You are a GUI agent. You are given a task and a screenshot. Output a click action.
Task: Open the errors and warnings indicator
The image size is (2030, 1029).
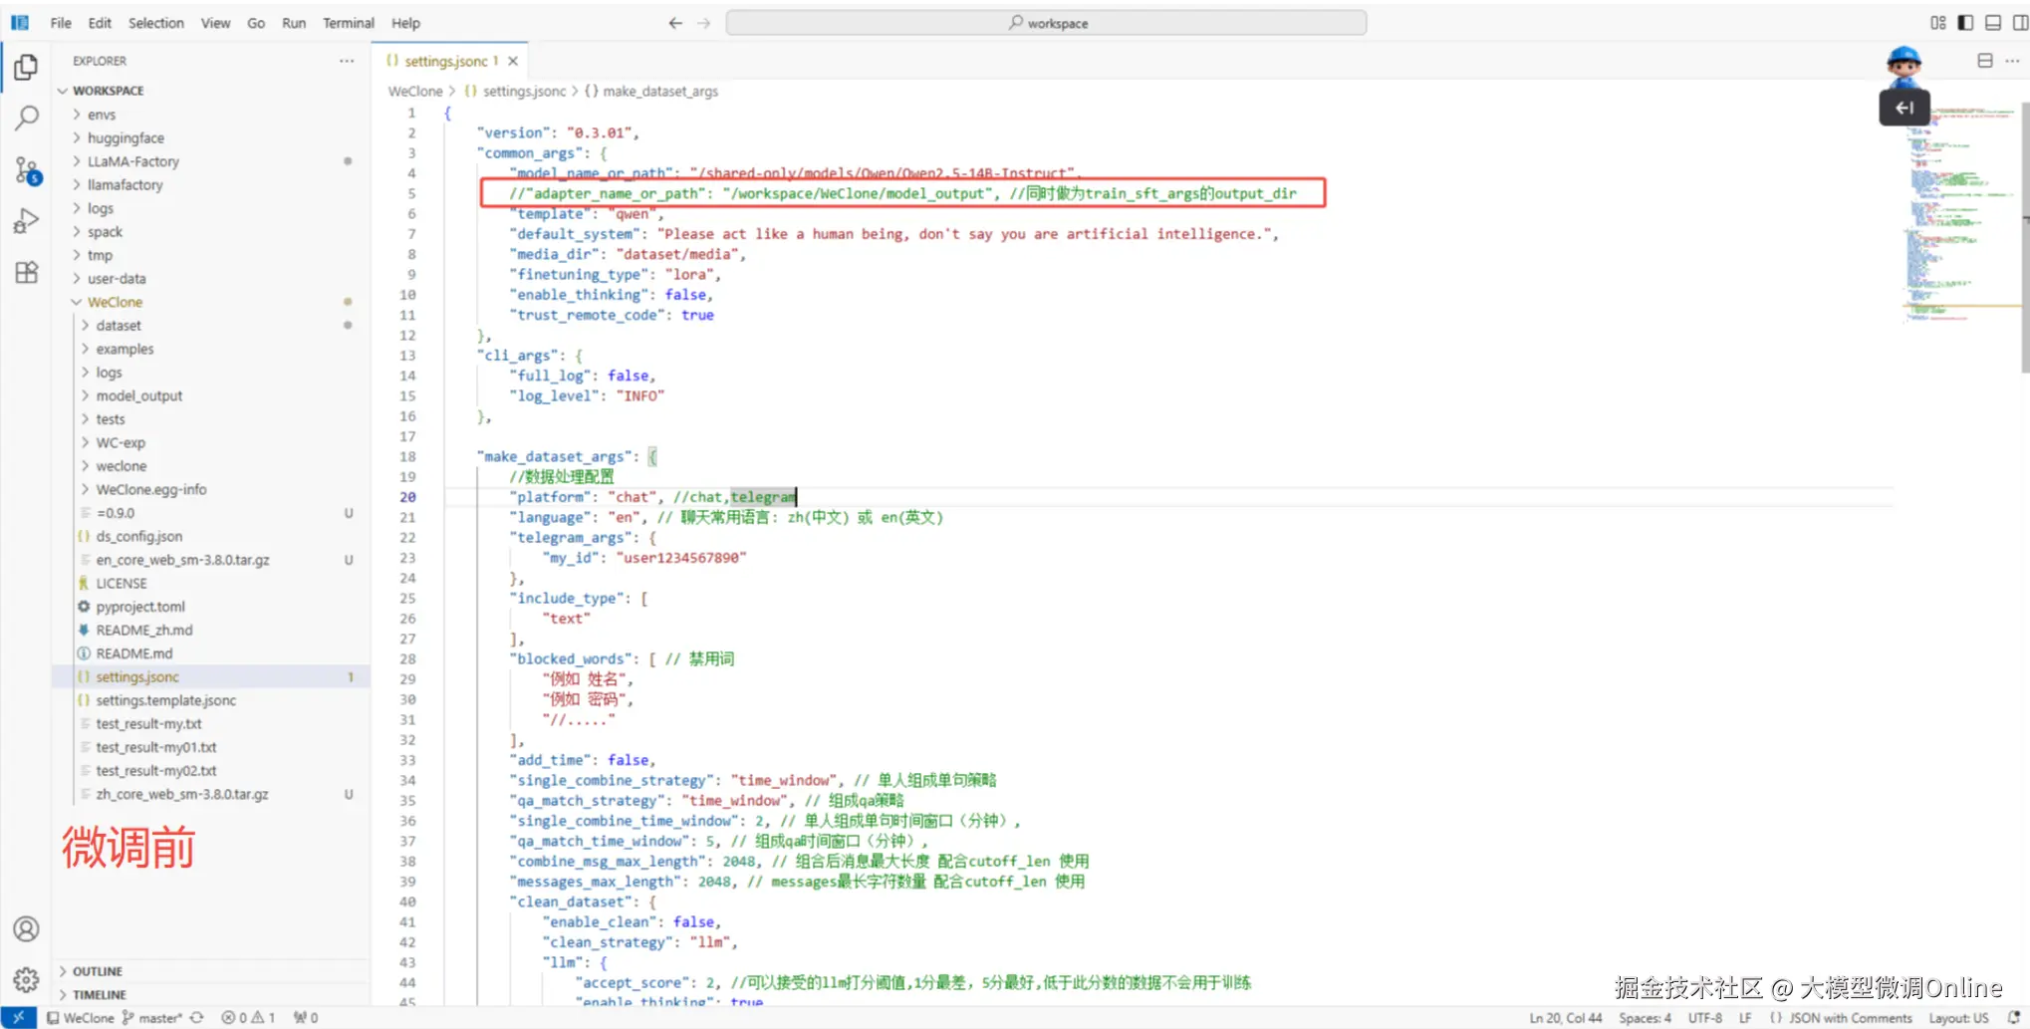point(248,1017)
